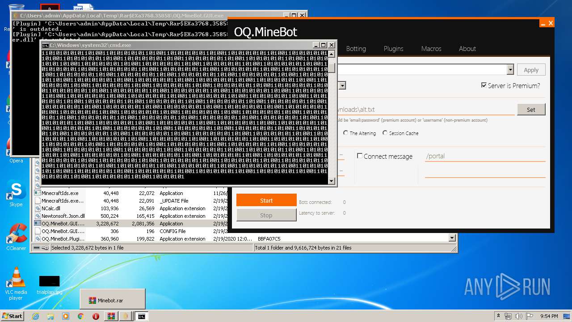Image resolution: width=572 pixels, height=322 pixels.
Task: Open Windows Explorer from taskbar
Action: click(50, 316)
